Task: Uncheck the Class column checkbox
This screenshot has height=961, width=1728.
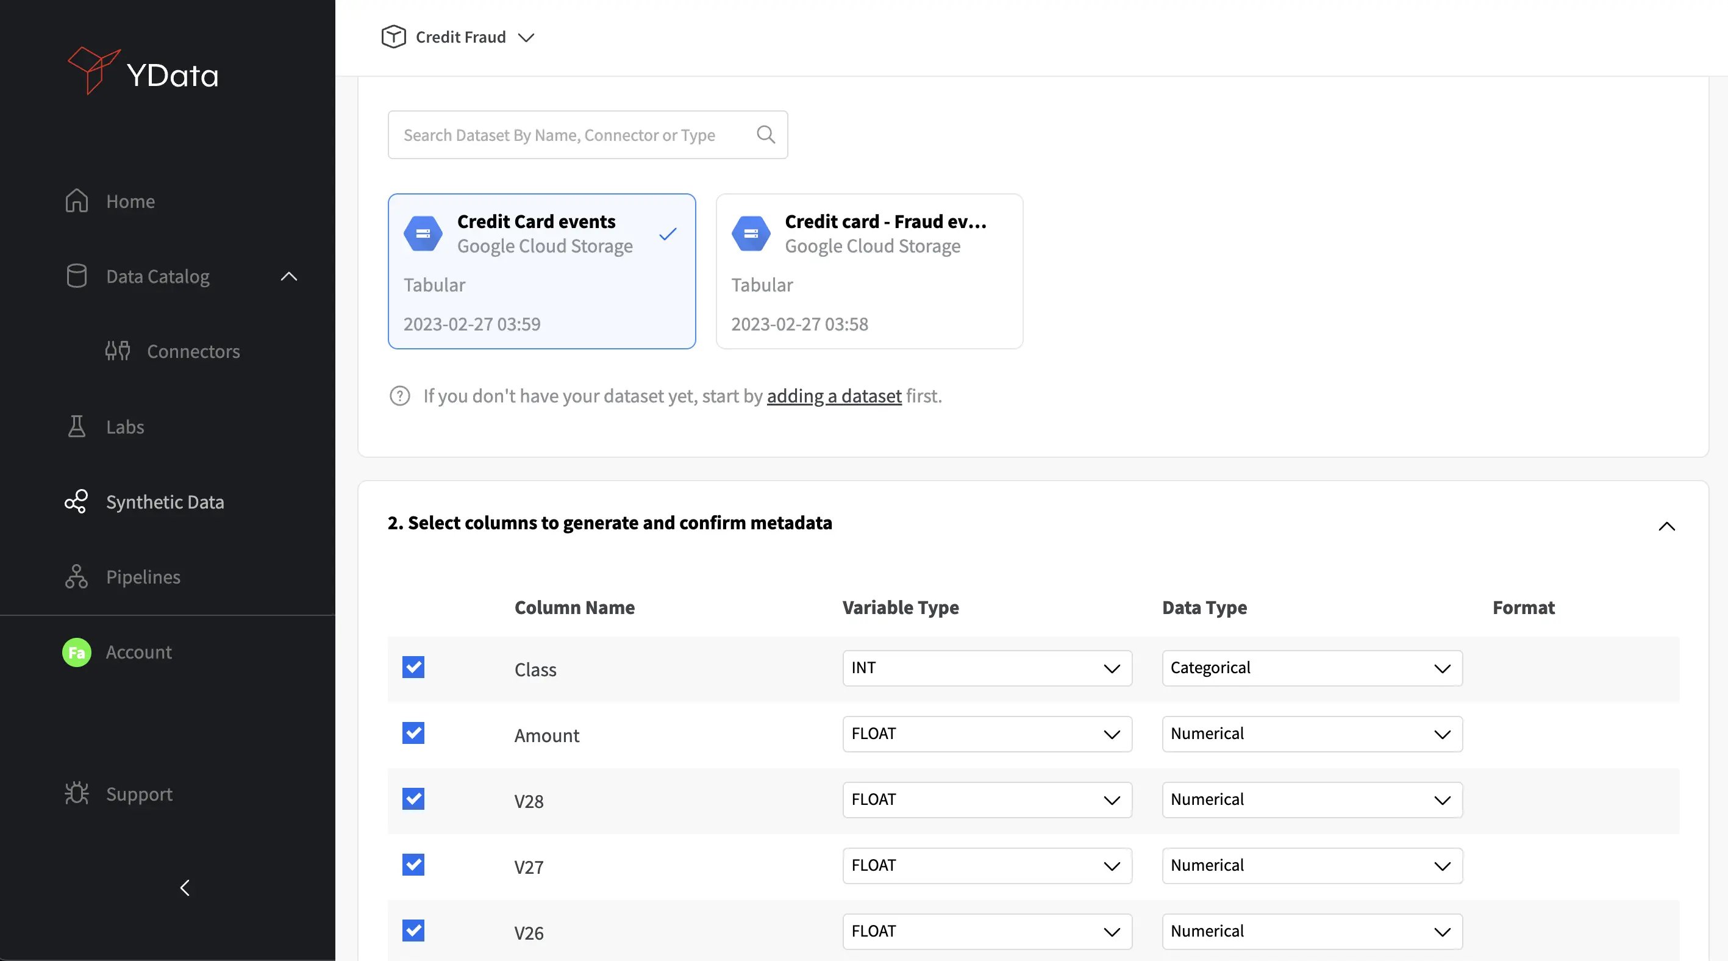Action: [413, 667]
